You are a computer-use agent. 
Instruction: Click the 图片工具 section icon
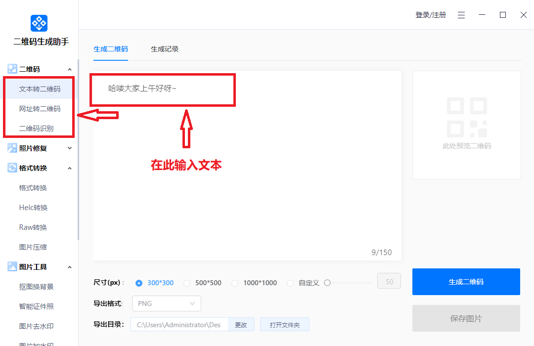tap(12, 267)
